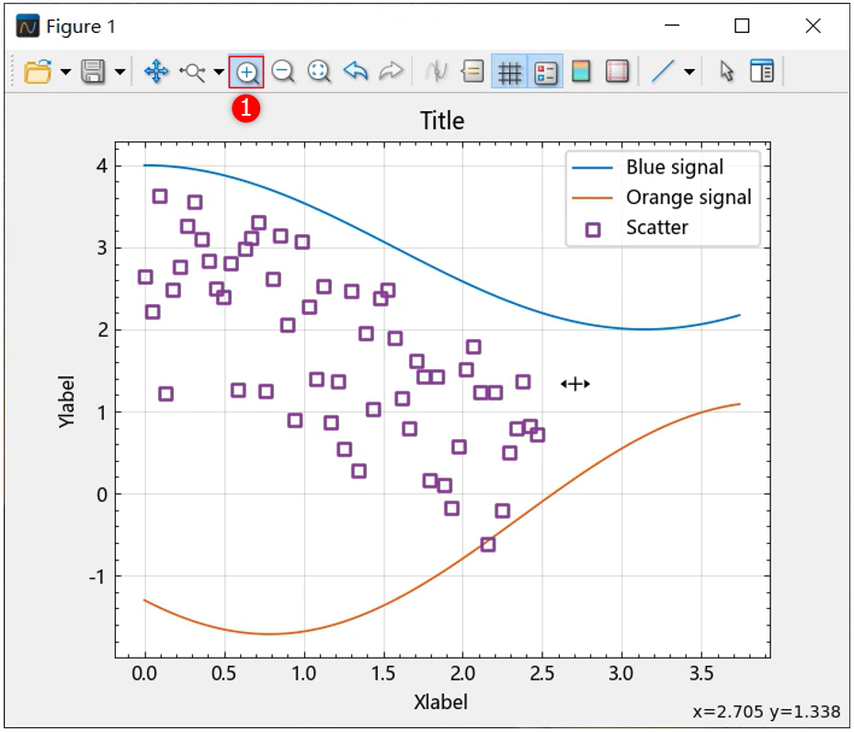
Task: Select the pointer cursor tool
Action: click(726, 72)
